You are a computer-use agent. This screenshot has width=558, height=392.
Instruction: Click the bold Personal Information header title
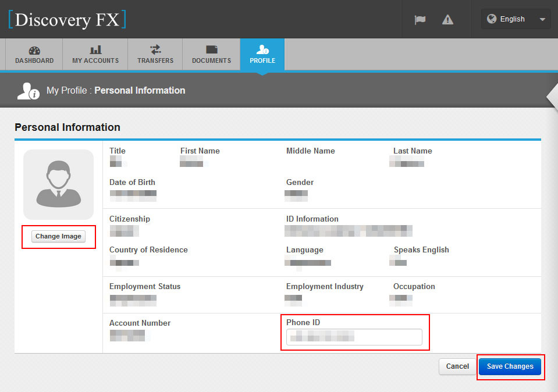(140, 91)
